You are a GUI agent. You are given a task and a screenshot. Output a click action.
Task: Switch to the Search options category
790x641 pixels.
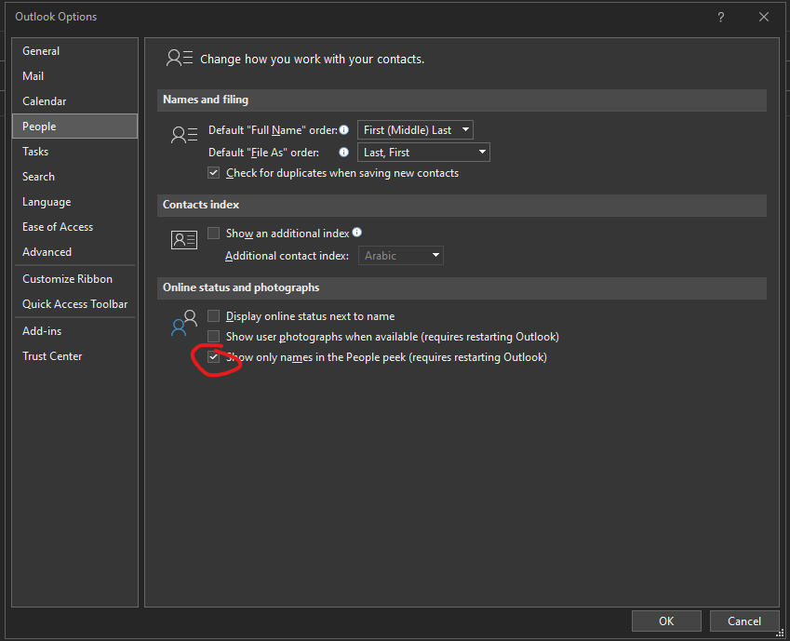[x=74, y=177]
